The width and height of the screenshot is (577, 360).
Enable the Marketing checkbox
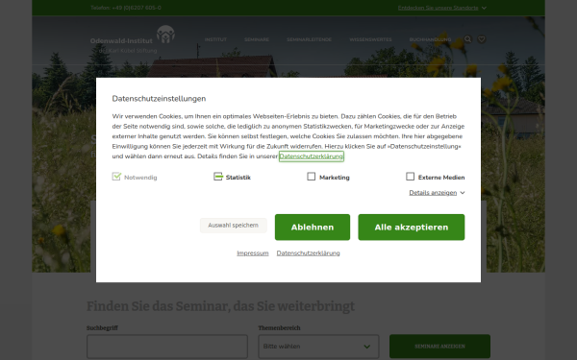click(312, 177)
